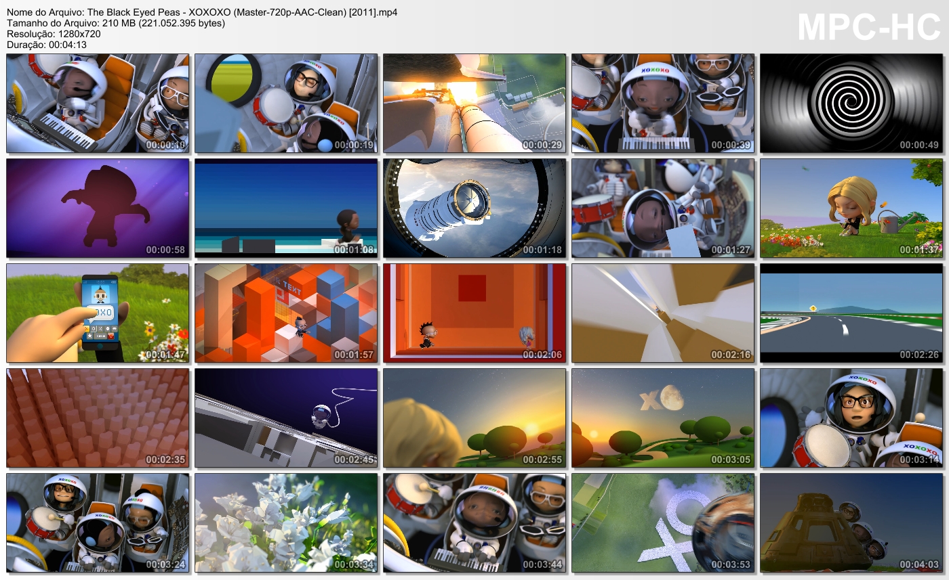Open the red pillars thumbnail at 00:02:35
Image resolution: width=949 pixels, height=580 pixels.
98,418
